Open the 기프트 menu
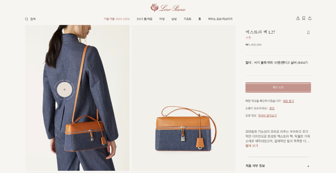 [x=187, y=19]
